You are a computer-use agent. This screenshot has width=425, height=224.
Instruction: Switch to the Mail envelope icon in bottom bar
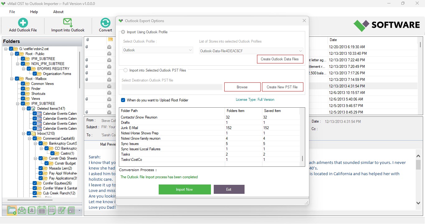pyautogui.click(x=21, y=210)
